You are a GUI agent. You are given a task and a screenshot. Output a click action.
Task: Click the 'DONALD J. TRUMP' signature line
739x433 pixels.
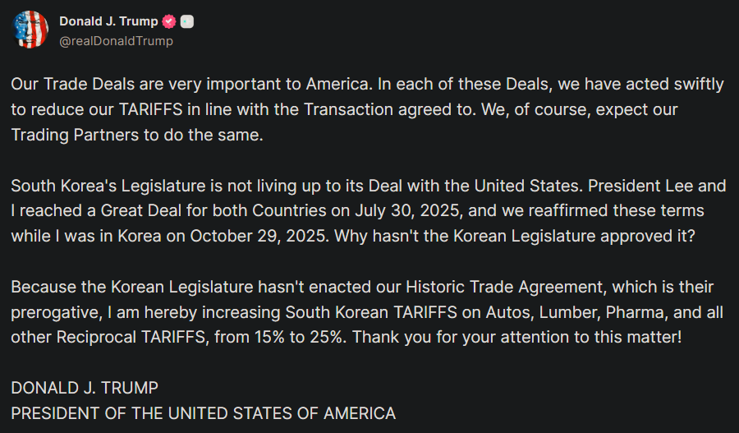point(85,387)
